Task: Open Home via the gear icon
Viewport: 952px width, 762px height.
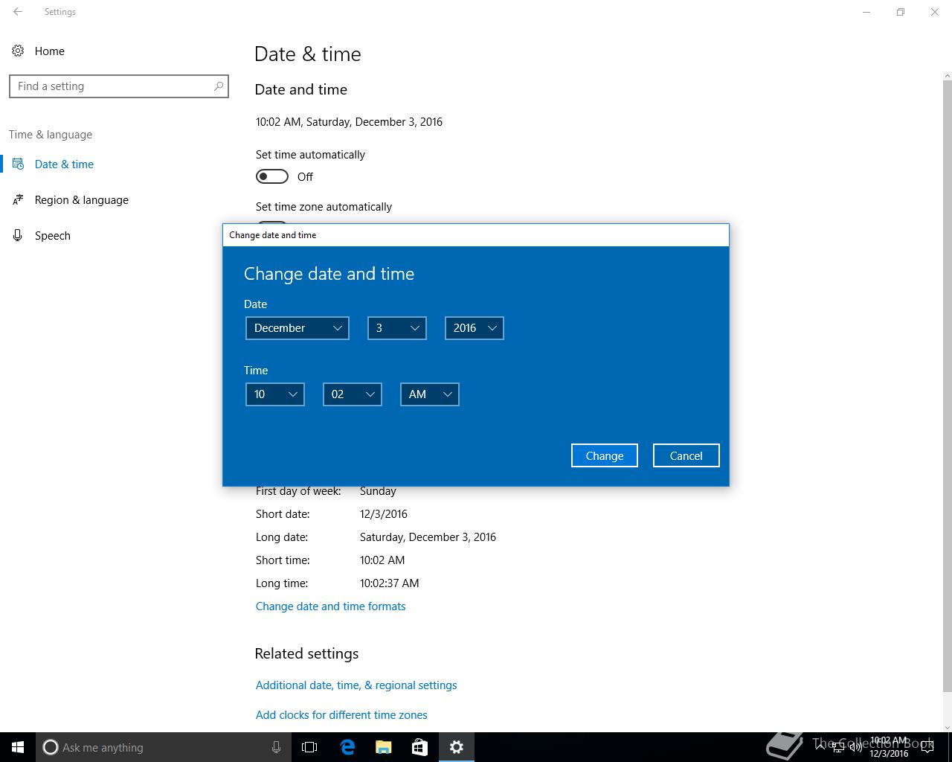Action: [18, 51]
